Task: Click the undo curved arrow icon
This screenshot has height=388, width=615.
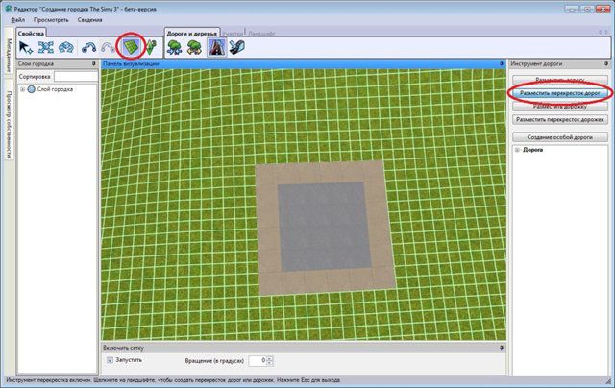Action: (x=89, y=47)
